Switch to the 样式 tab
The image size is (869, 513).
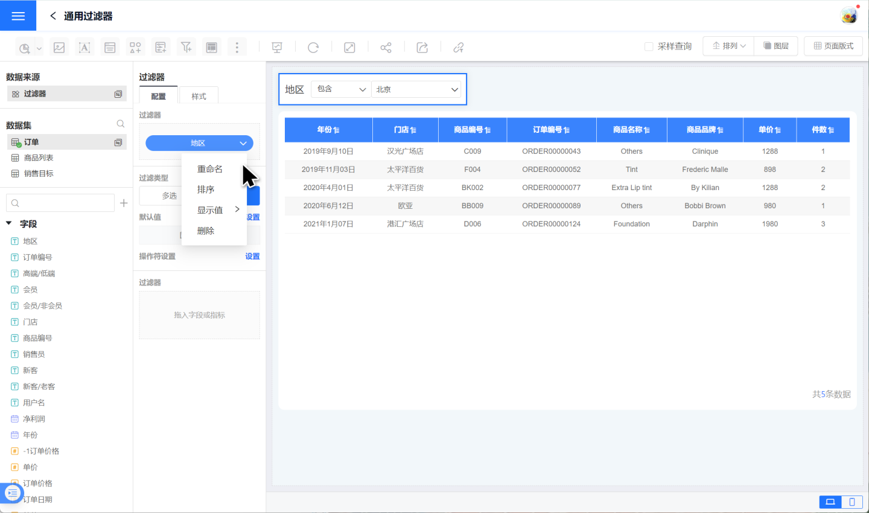[199, 97]
